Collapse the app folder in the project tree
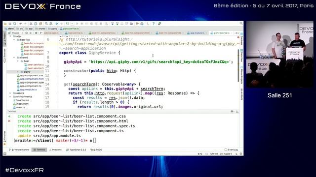This screenshot has width=316, height=177. [10, 36]
